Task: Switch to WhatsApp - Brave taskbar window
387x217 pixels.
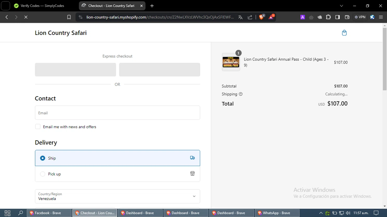Action: tap(277, 213)
